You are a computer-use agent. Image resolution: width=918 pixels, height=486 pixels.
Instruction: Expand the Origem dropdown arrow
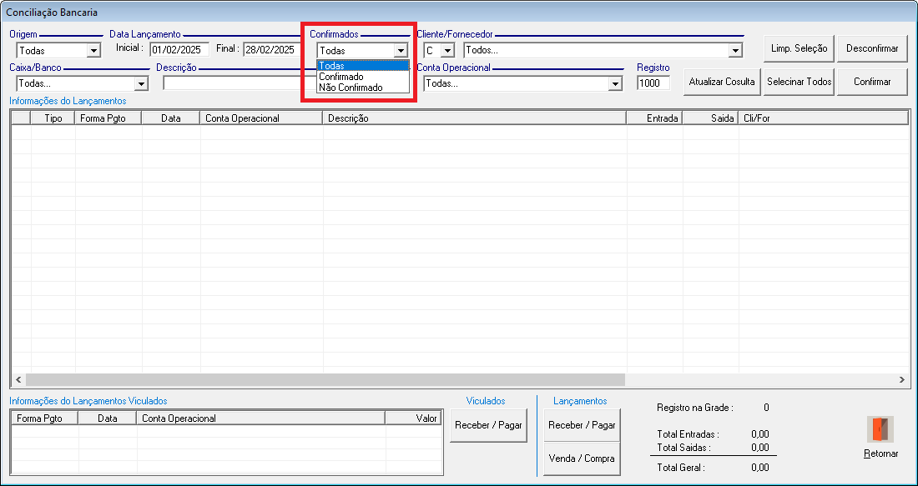tap(93, 51)
